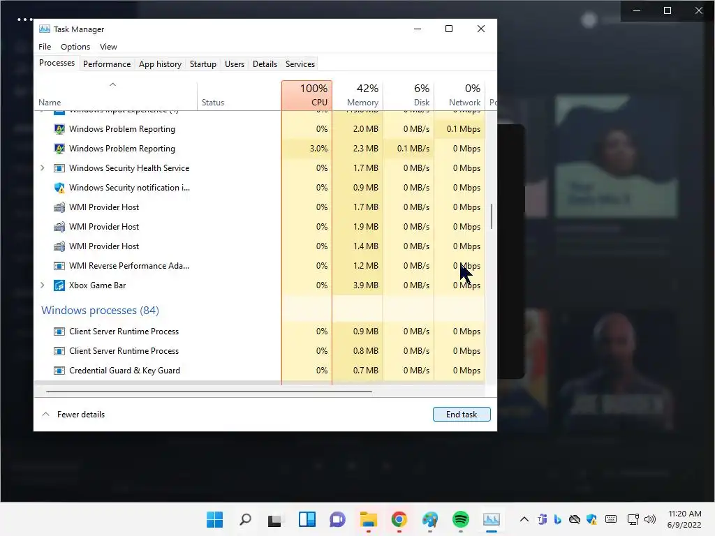Screen dimensions: 715x536
Task: Click the Windows Security Health Service icon
Action: [x=59, y=168]
